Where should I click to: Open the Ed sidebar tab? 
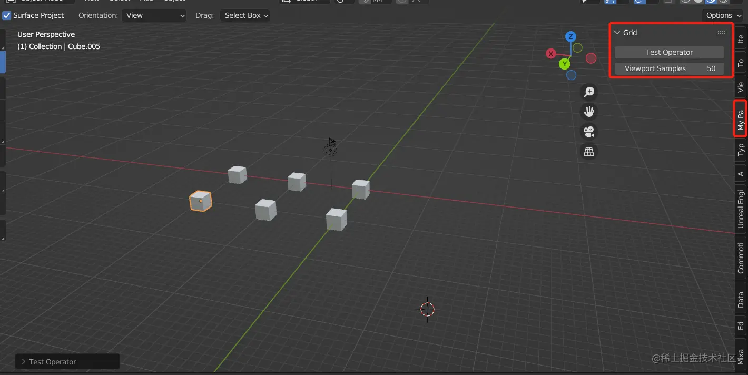click(x=741, y=326)
